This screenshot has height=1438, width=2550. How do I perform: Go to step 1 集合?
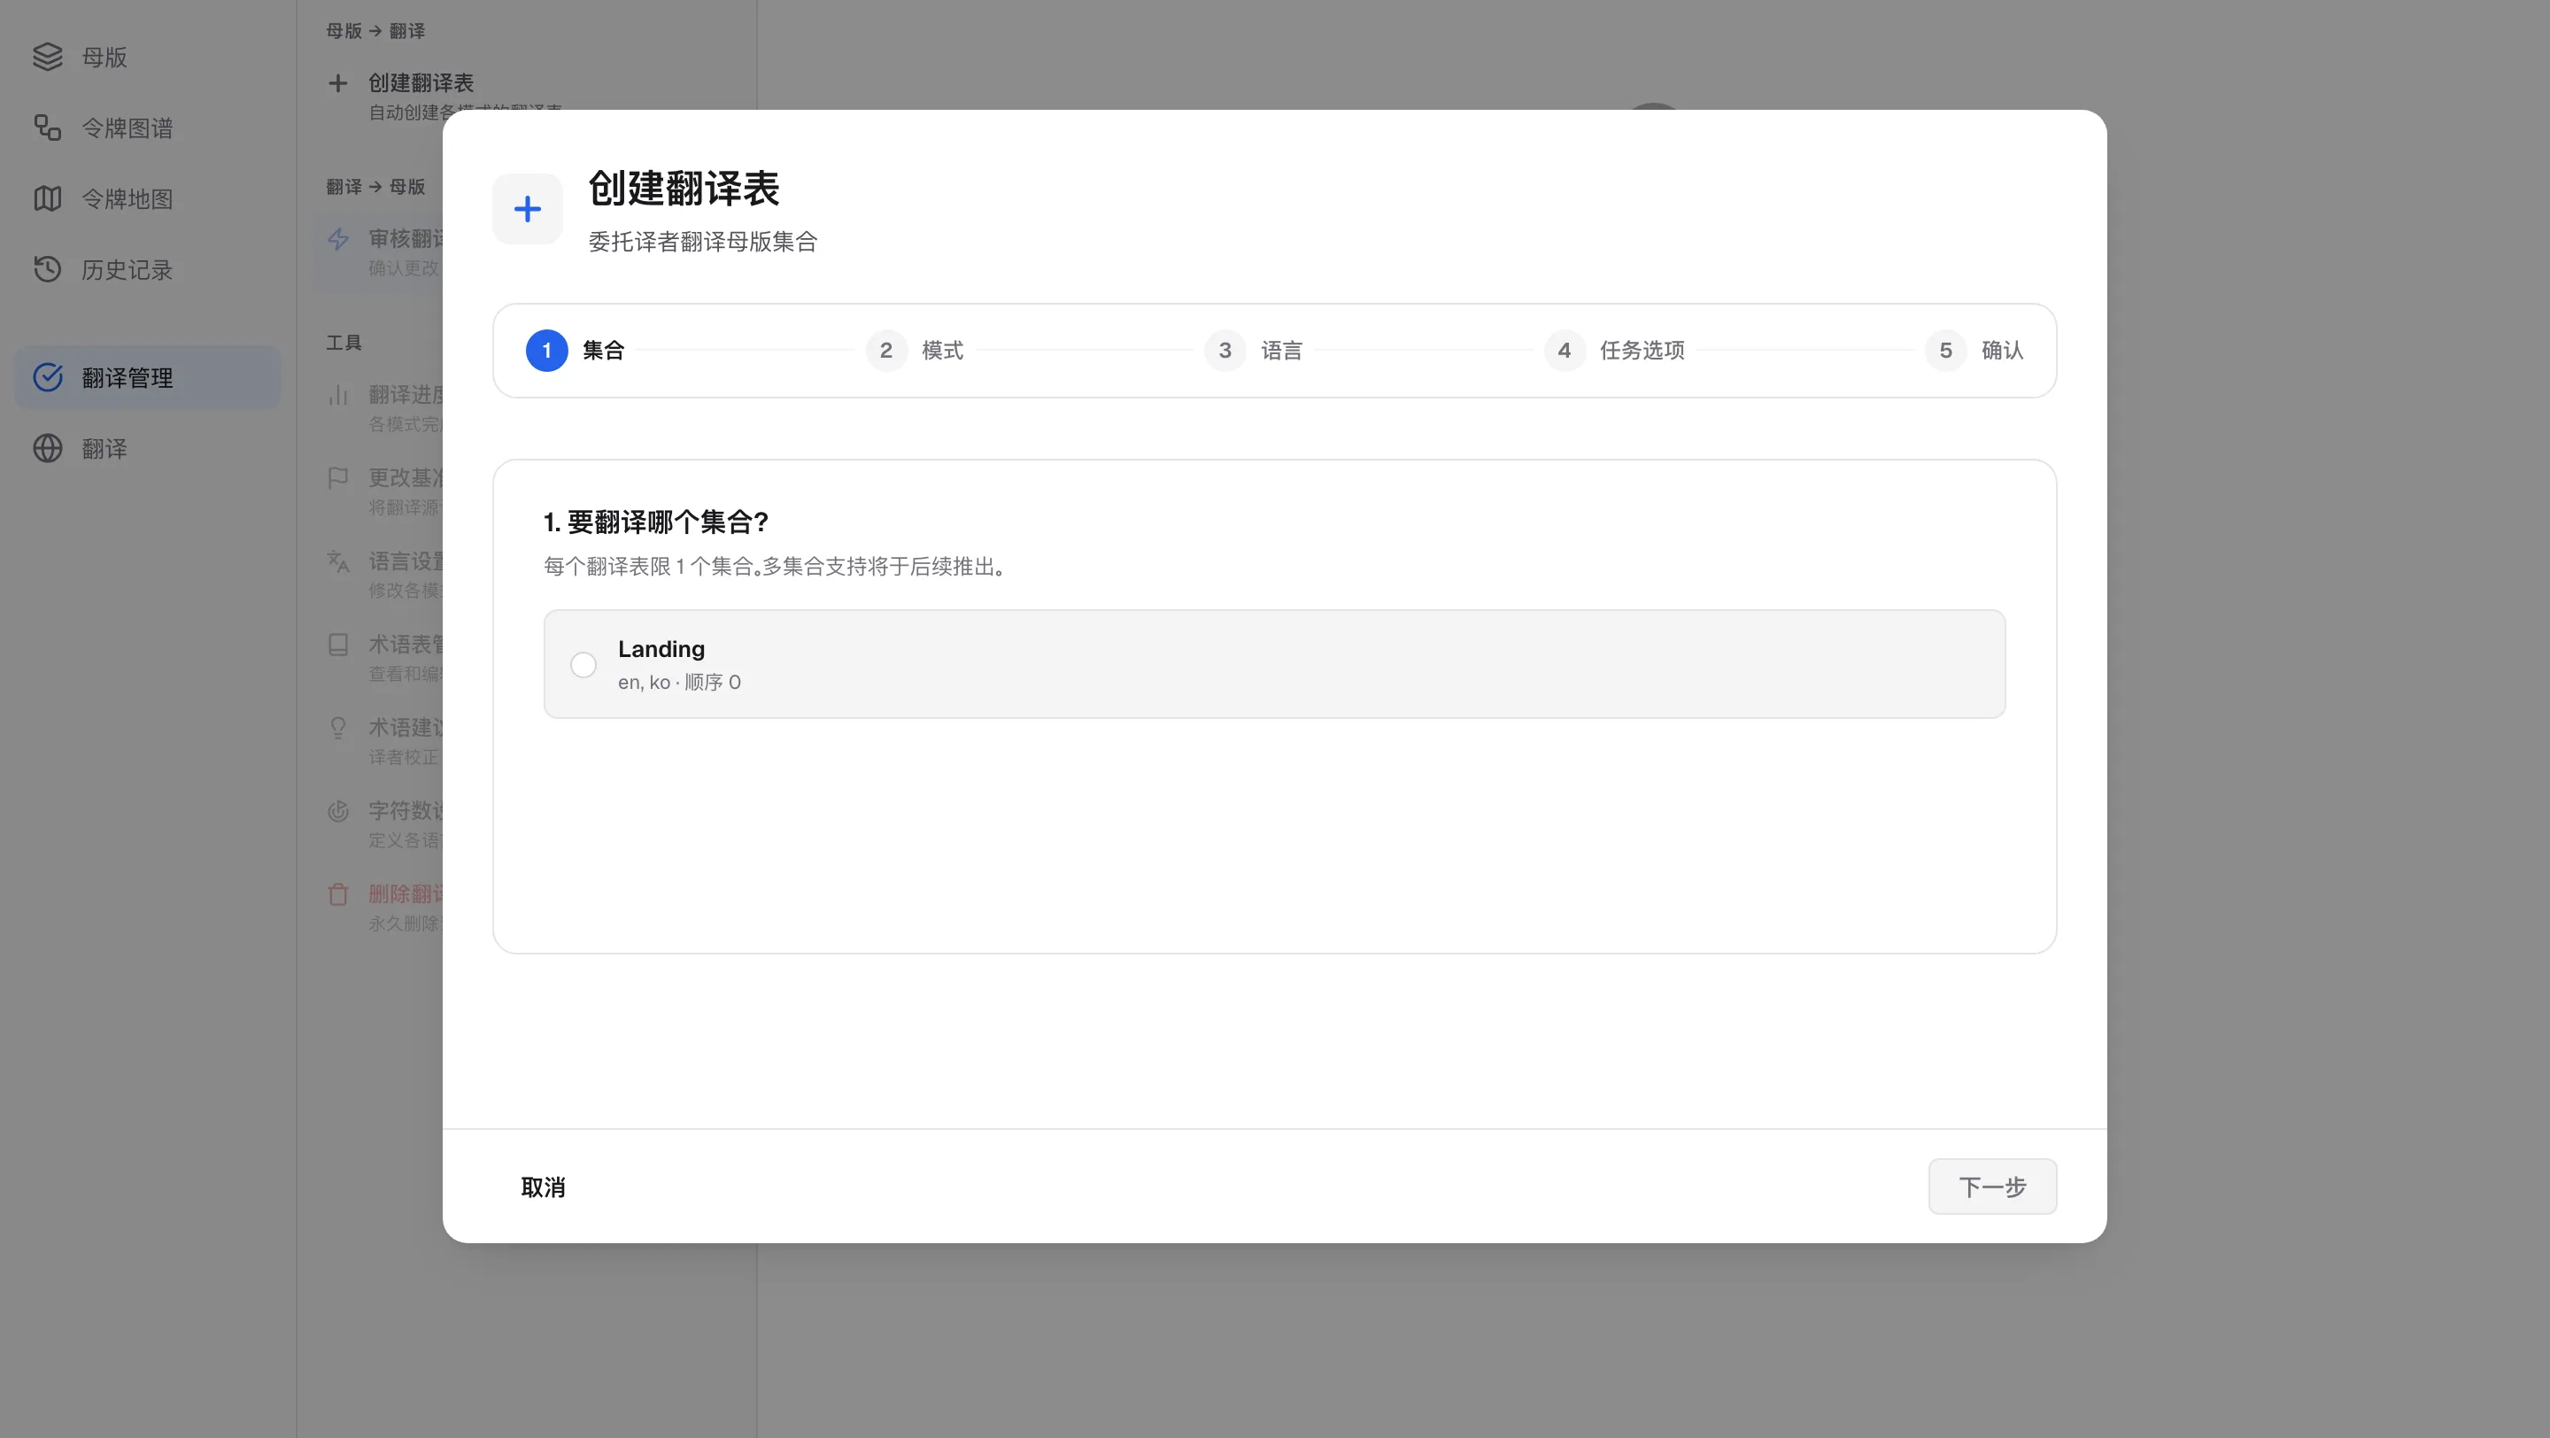[576, 351]
